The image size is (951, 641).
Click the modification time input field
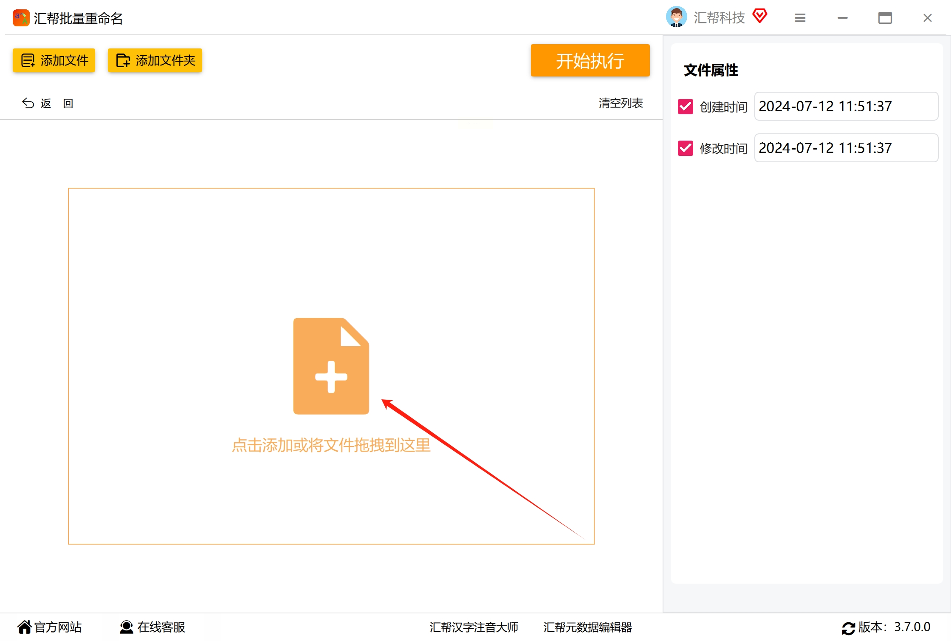845,148
